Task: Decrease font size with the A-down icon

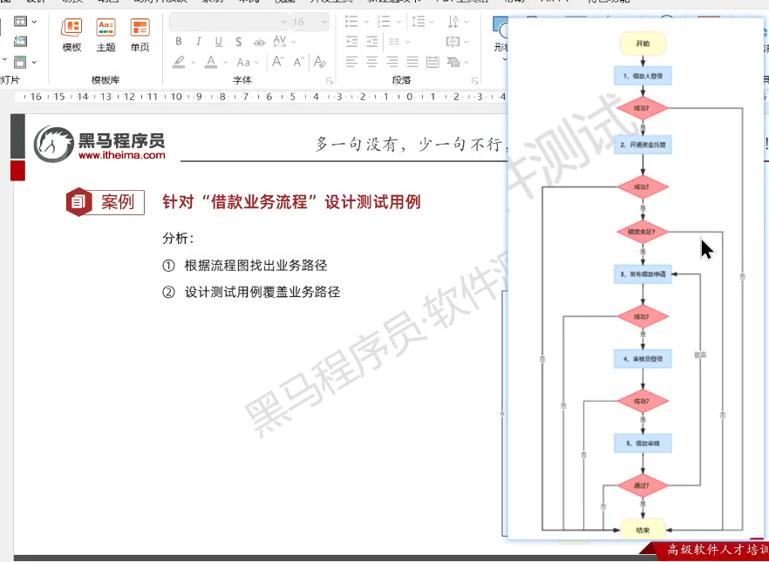Action: click(299, 62)
